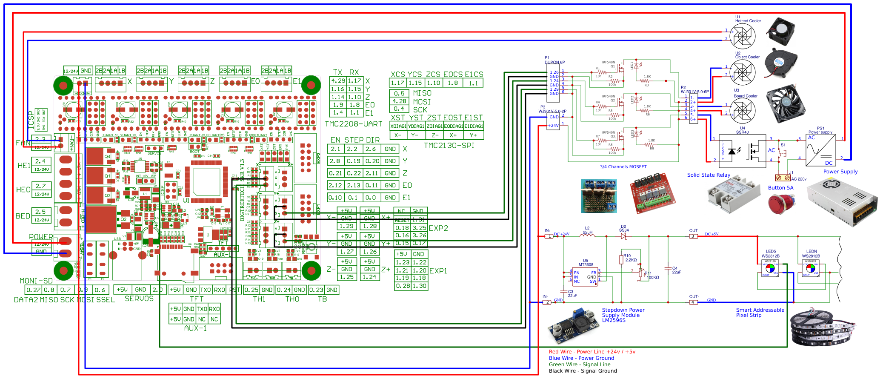
Task: Click the J1 AC 220v terminal connector
Action: pyautogui.click(x=783, y=177)
